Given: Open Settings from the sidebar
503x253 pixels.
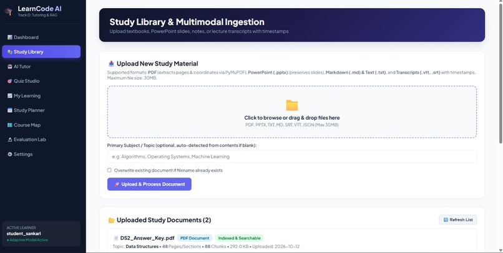Looking at the screenshot, I should [x=41, y=154].
